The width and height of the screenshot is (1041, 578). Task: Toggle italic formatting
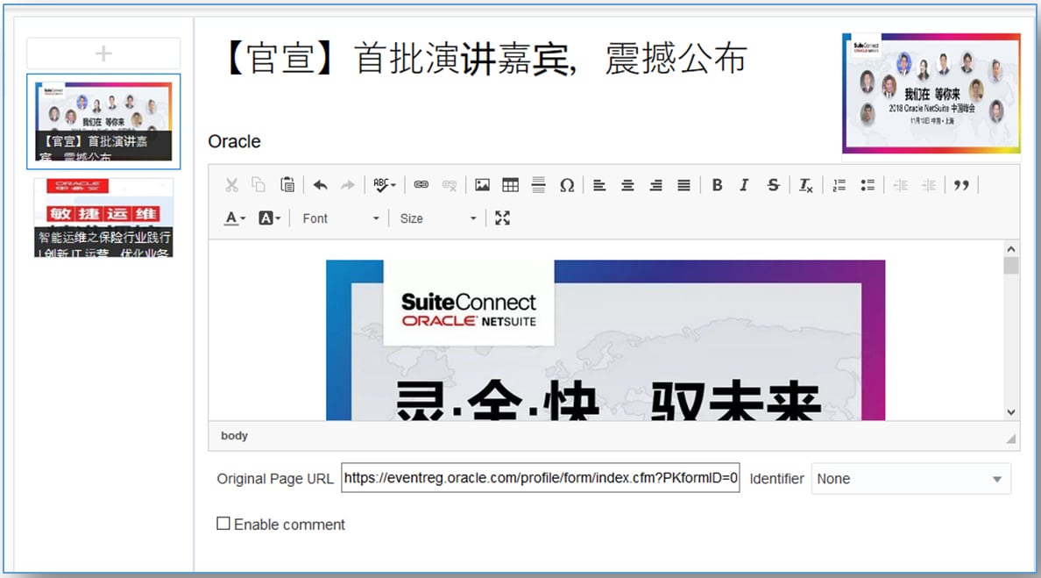click(744, 185)
